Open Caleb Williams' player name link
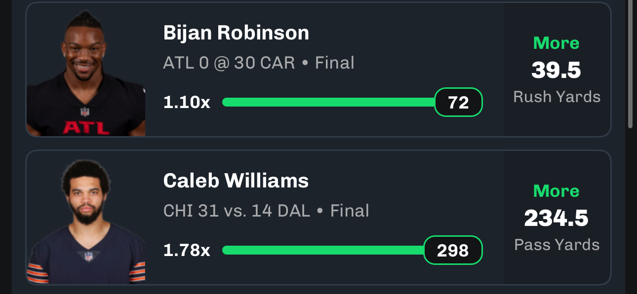Screen dimensions: 637x294 pos(236,181)
